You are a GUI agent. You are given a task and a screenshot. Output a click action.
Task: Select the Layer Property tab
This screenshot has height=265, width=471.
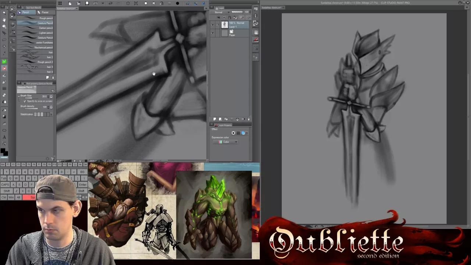224,125
